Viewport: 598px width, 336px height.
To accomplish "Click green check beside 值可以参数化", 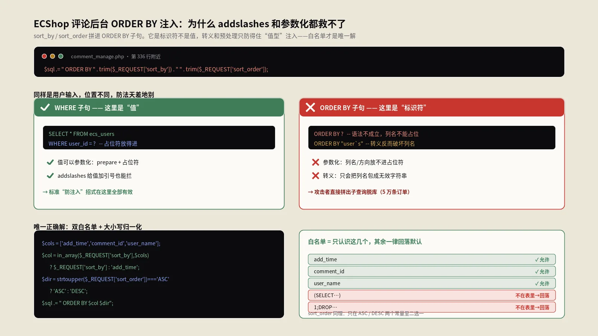I will (50, 162).
